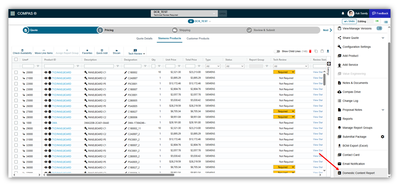Click the Next link
The image size is (403, 189).
tap(327, 30)
